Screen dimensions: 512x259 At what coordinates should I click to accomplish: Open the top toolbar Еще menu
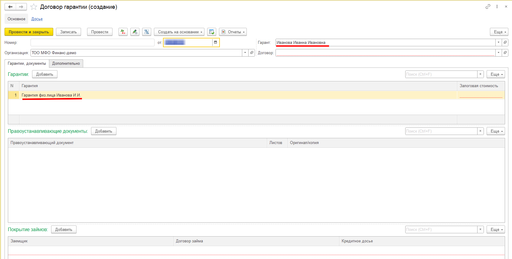(499, 32)
